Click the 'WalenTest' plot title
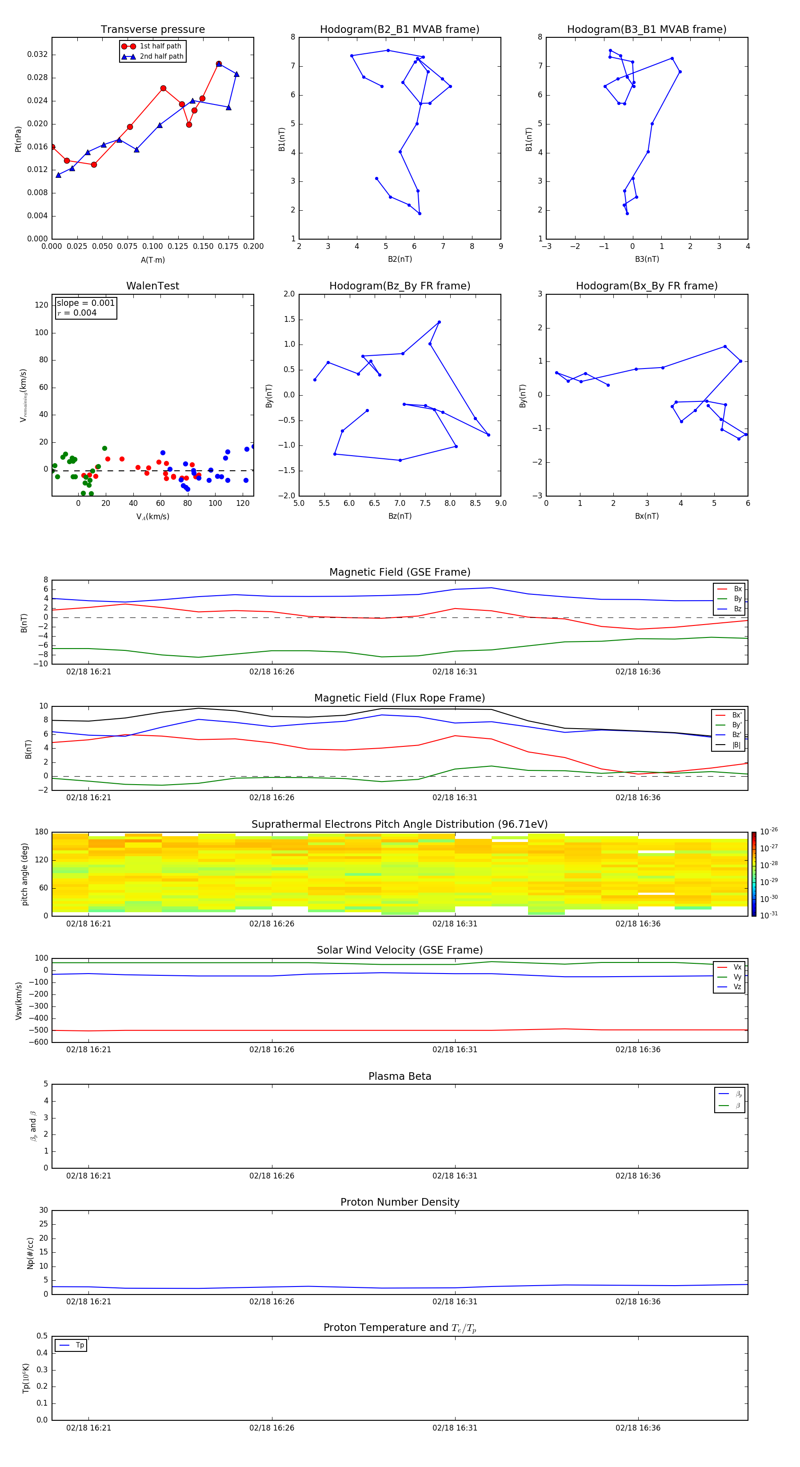This screenshot has width=800, height=1467. tap(152, 286)
